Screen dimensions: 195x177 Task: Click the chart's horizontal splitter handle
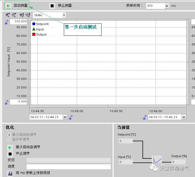pyautogui.click(x=108, y=106)
